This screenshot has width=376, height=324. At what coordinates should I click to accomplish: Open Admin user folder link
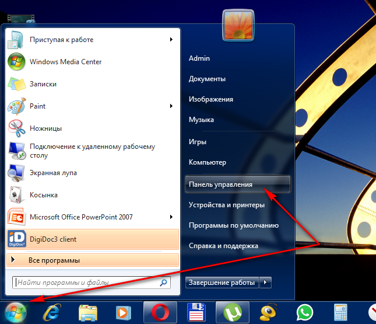(199, 58)
